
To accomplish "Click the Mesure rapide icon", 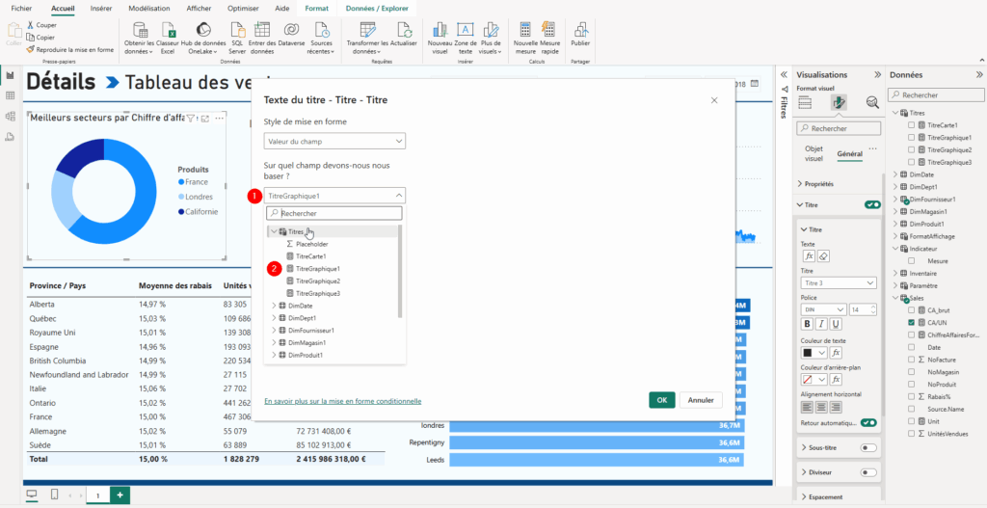I will pos(549,30).
